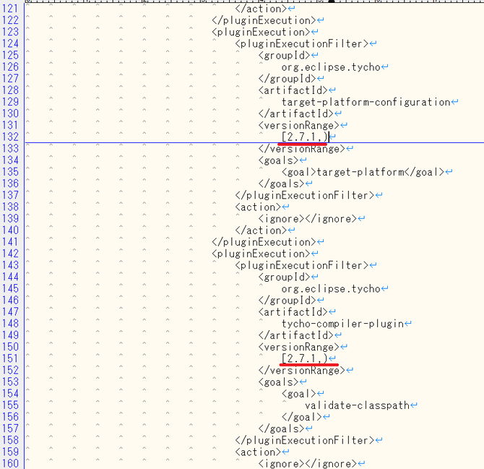Screen dimensions: 484x469
Task: Click </pluginExecutionFilter> tag on line 158
Action: [x=305, y=440]
